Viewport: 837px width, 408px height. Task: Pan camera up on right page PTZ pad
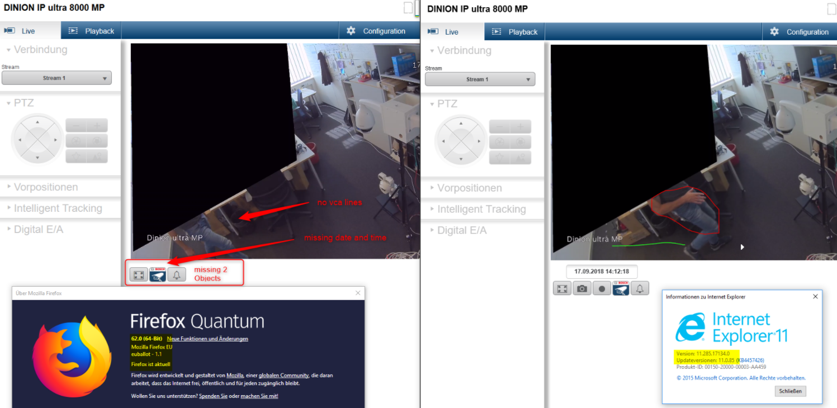[x=461, y=123]
